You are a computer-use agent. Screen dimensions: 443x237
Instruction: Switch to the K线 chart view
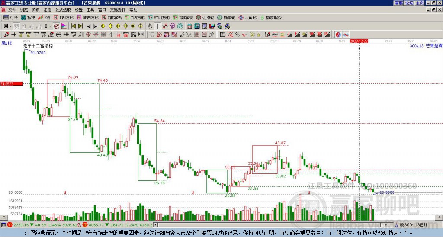click(x=44, y=17)
